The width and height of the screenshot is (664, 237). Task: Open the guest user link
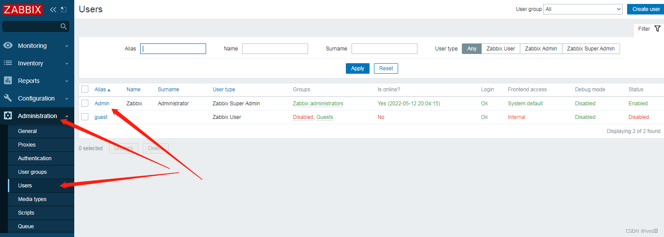click(x=101, y=117)
